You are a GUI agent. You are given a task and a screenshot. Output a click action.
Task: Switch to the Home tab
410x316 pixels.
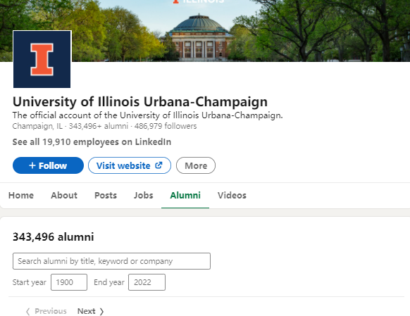pyautogui.click(x=21, y=196)
